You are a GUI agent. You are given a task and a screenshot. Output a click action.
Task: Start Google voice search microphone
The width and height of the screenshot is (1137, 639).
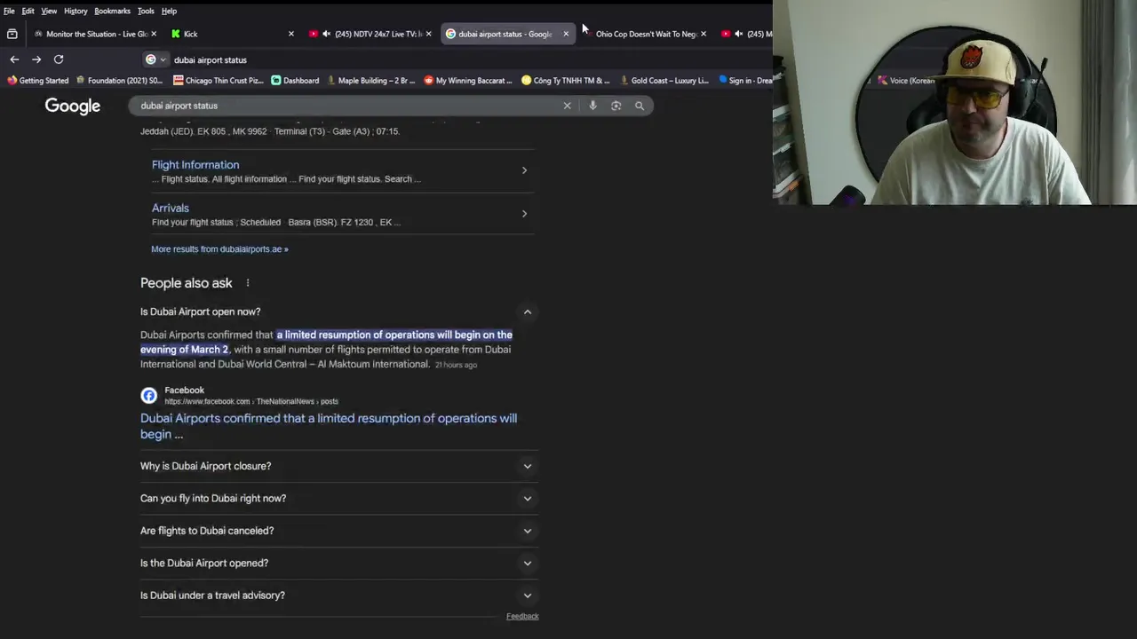coord(592,106)
